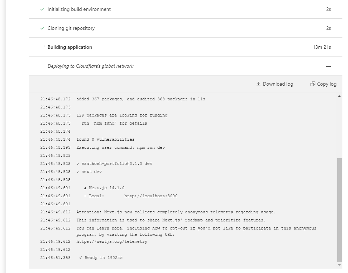Click the checkmark before 'Ready in 1902ms'
Image resolution: width=348 pixels, height=273 pixels.
(x=81, y=258)
